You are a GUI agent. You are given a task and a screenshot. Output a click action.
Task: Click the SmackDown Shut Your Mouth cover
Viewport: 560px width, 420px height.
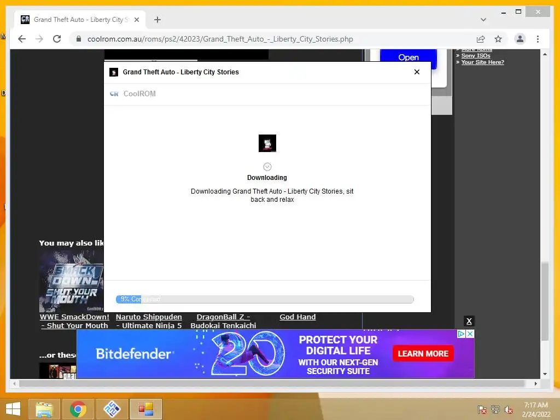pos(72,282)
